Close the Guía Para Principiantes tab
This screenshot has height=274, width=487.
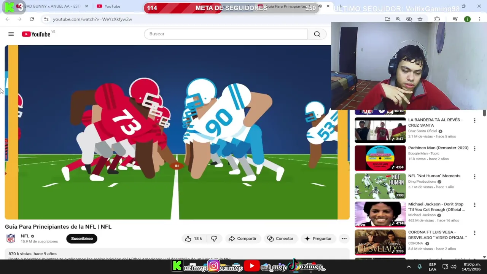pyautogui.click(x=328, y=6)
